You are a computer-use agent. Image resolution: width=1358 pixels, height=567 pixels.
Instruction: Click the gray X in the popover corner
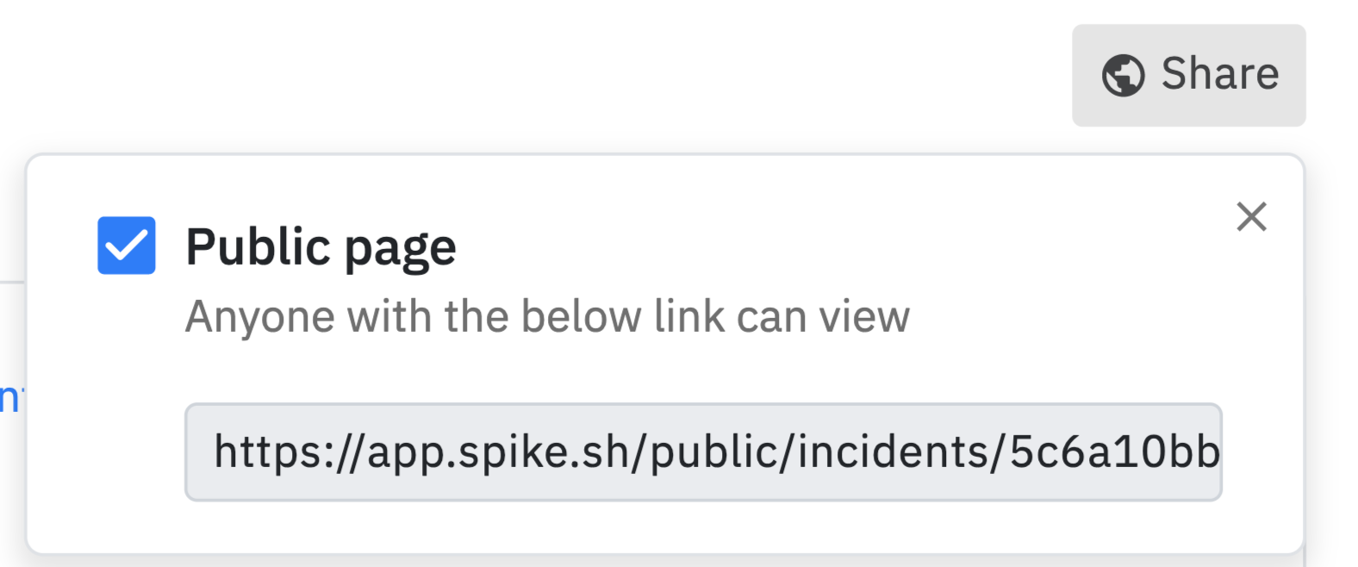coord(1251,216)
